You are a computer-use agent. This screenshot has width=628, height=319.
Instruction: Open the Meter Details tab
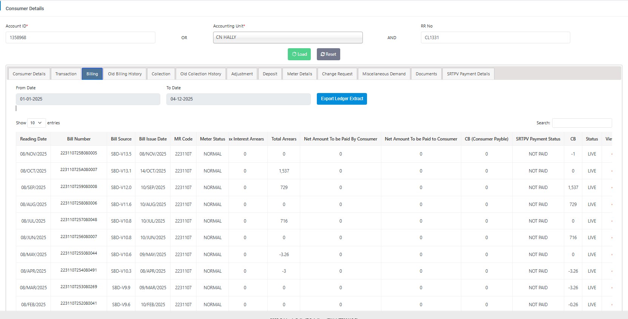point(299,74)
